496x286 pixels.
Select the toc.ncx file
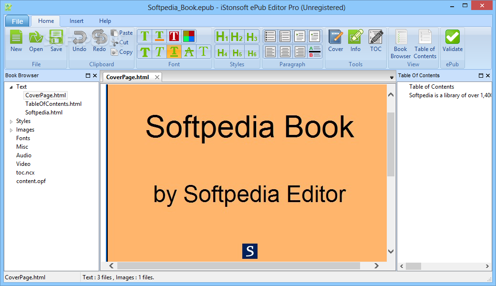tap(25, 173)
